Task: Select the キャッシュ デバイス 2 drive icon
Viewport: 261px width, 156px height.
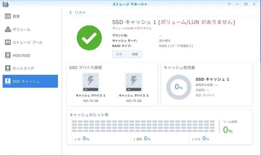Action: coord(134,82)
